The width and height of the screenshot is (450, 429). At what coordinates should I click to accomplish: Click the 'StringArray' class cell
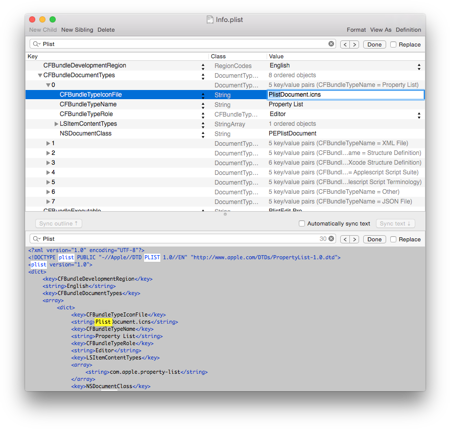tap(229, 124)
